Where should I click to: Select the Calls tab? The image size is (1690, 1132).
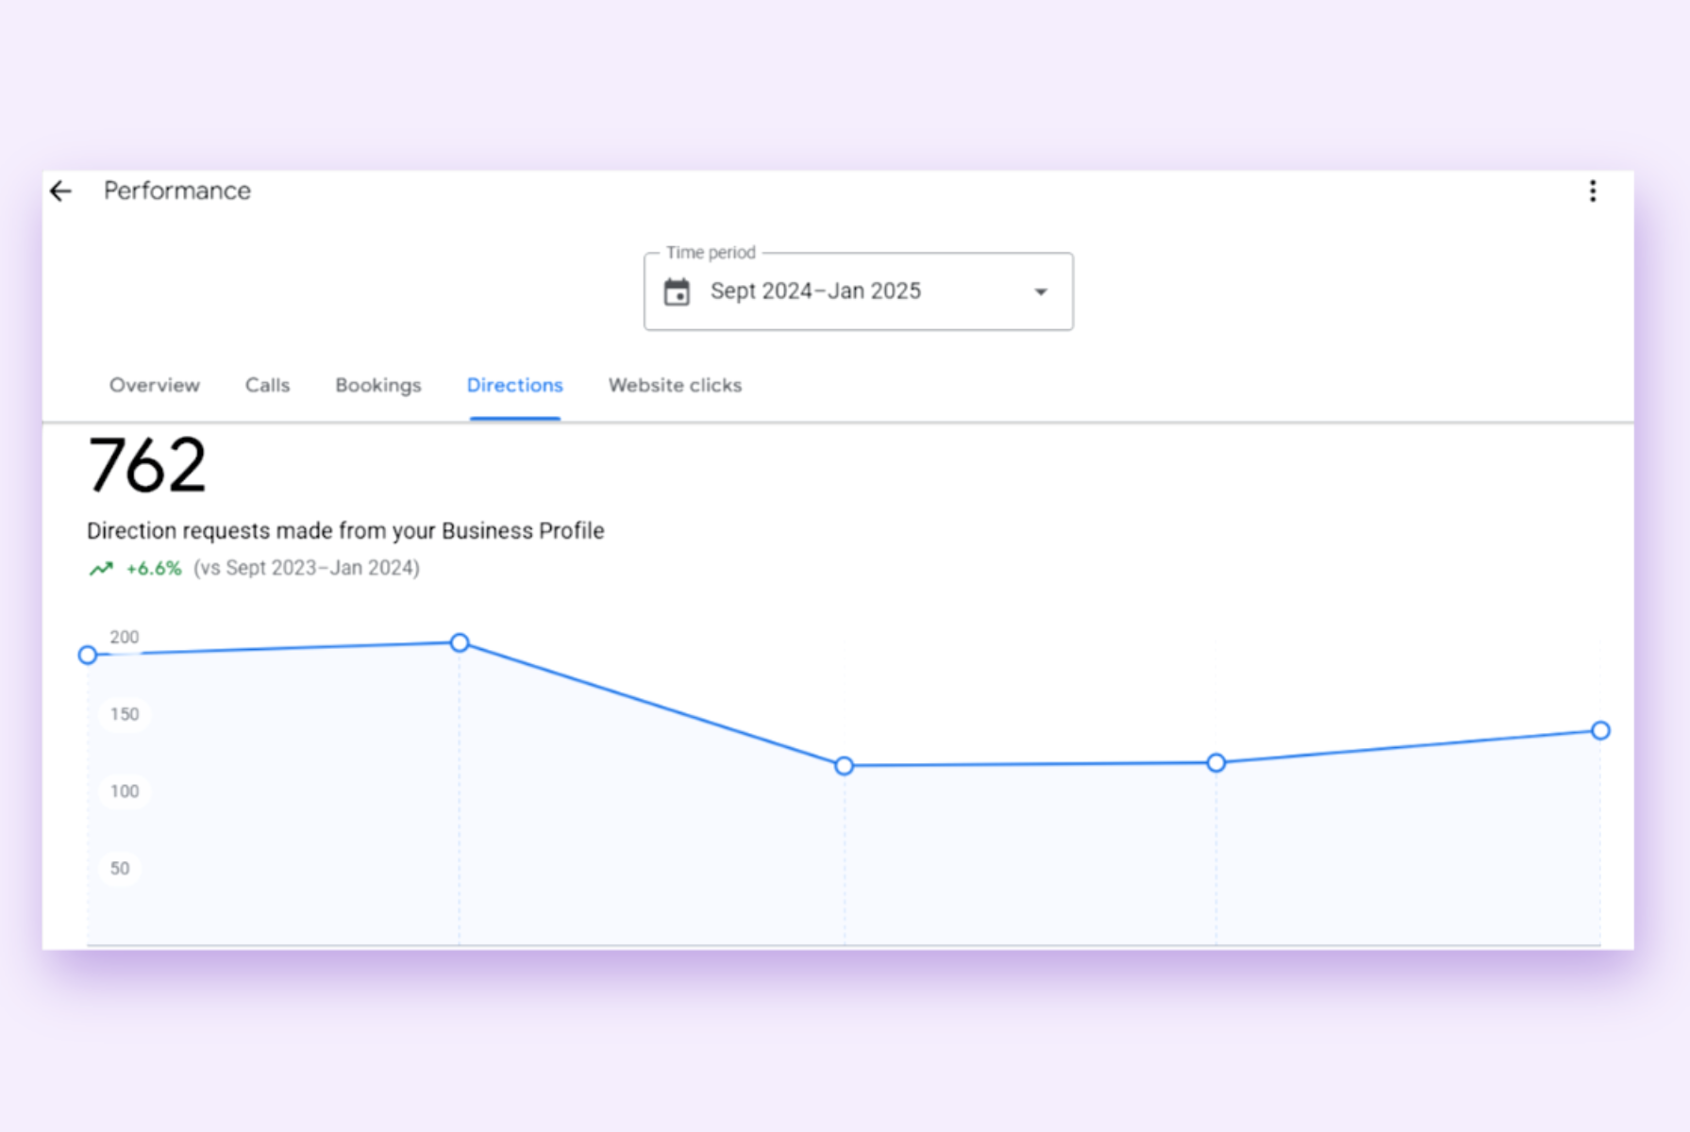point(267,385)
